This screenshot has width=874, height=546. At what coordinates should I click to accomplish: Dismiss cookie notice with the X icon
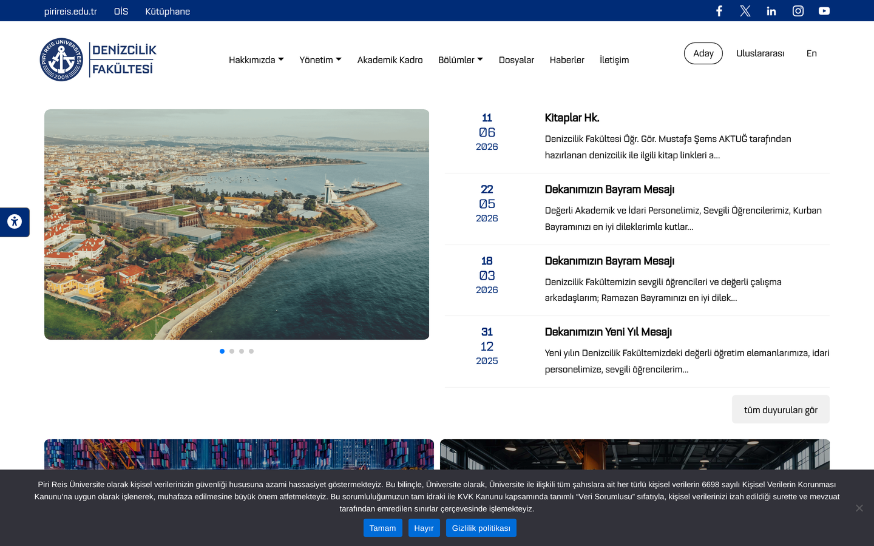[x=859, y=508]
